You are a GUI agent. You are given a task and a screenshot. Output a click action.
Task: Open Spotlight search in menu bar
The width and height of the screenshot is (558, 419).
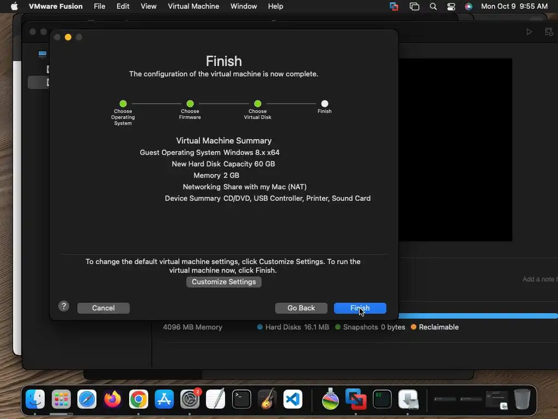coord(433,7)
